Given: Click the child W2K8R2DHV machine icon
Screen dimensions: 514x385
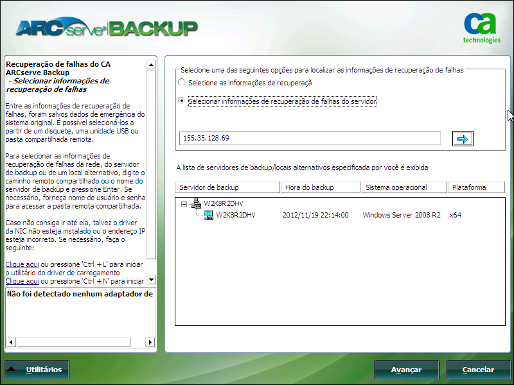Looking at the screenshot, I should tap(208, 215).
